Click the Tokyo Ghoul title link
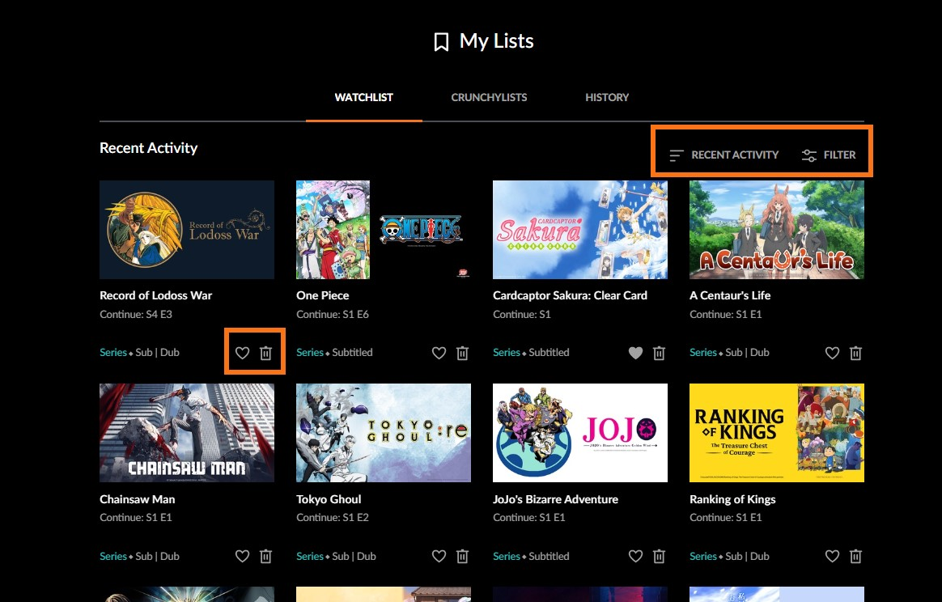 pyautogui.click(x=329, y=499)
